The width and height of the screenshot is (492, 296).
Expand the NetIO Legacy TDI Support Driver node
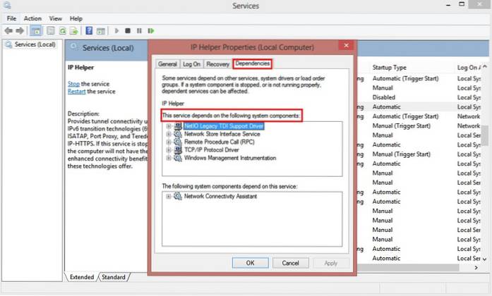pos(168,125)
